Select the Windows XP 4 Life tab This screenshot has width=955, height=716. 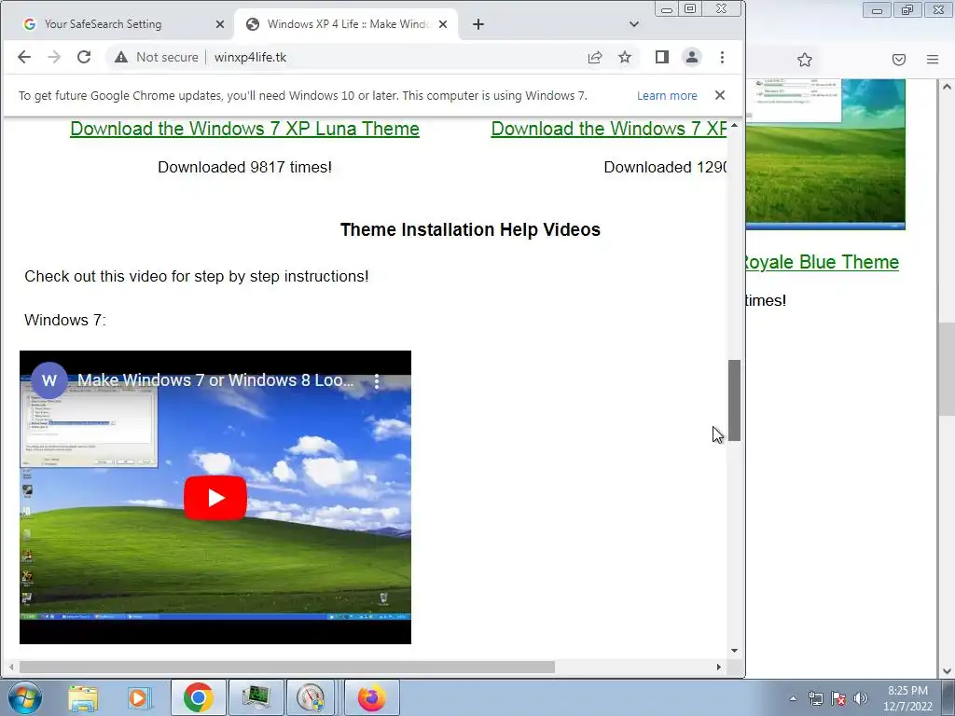346,24
